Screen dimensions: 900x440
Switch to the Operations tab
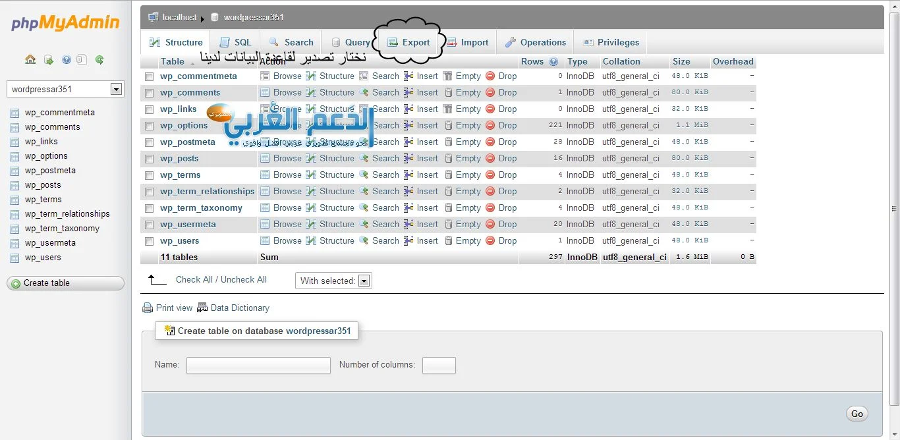coord(535,43)
